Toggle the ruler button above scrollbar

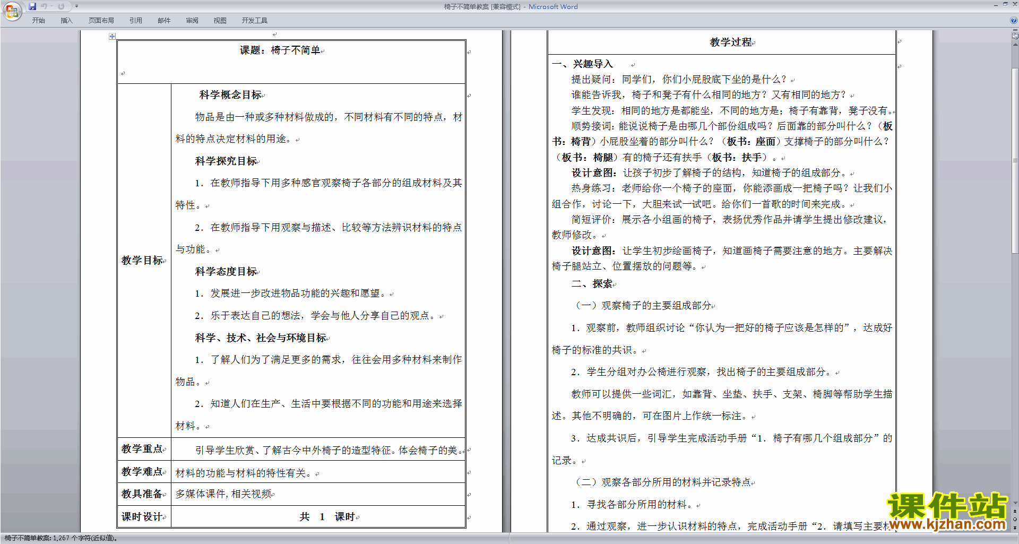[1015, 36]
